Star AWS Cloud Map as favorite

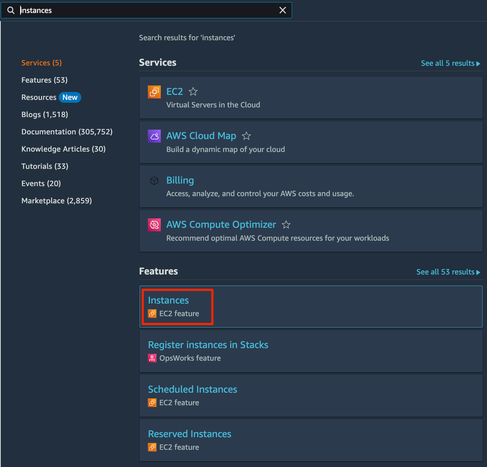[x=246, y=136]
